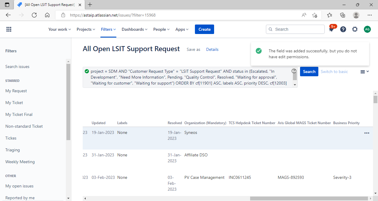This screenshot has height=201, width=378.
Task: Open Tickes filter in sidebar
Action: (x=11, y=138)
